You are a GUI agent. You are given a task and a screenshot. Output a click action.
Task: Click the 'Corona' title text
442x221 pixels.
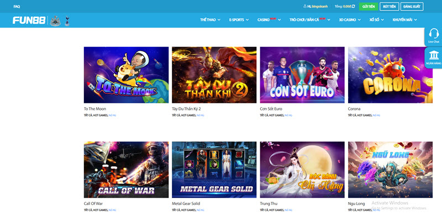[354, 109]
